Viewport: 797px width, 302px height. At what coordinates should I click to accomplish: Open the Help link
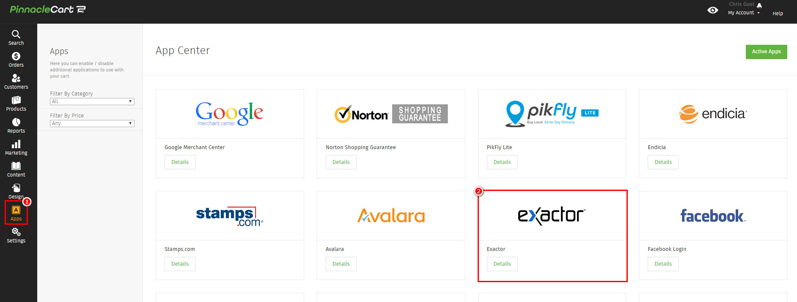(x=778, y=14)
